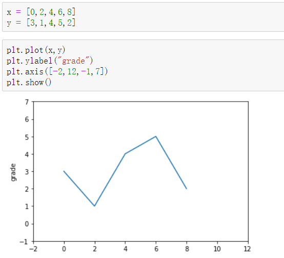Click the y-axis tick label 5

pos(27,137)
